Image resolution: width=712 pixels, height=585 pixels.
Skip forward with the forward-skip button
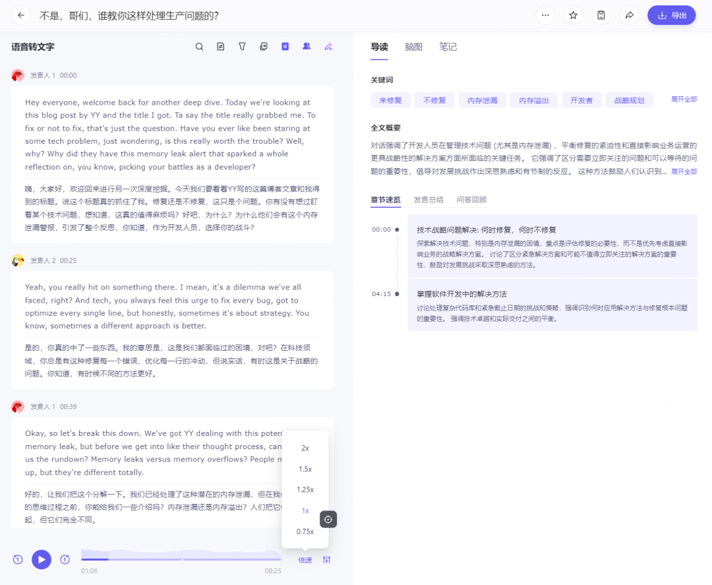tap(65, 559)
